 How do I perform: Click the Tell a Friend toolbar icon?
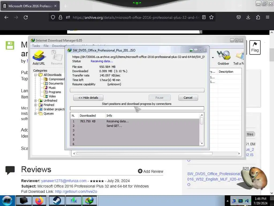coord(239,57)
